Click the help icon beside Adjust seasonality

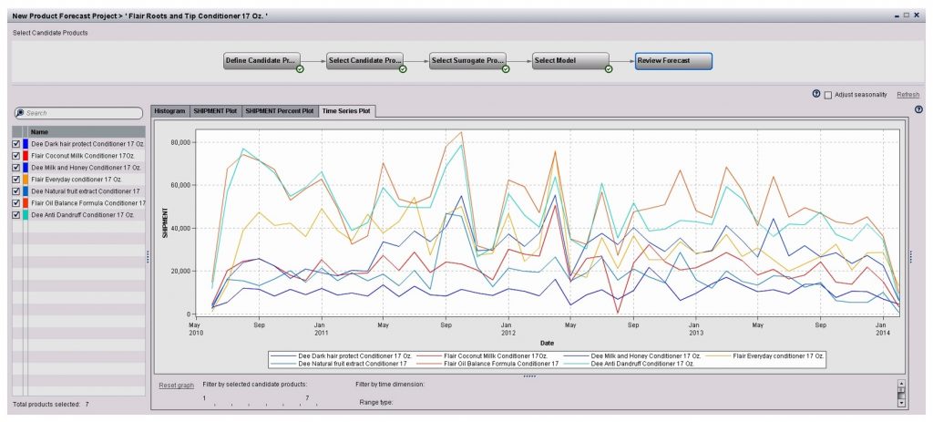[x=816, y=94]
